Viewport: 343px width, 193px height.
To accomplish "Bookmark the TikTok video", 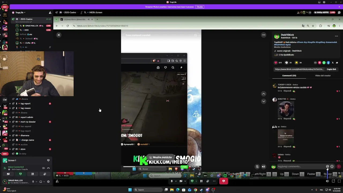I will coord(296,63).
